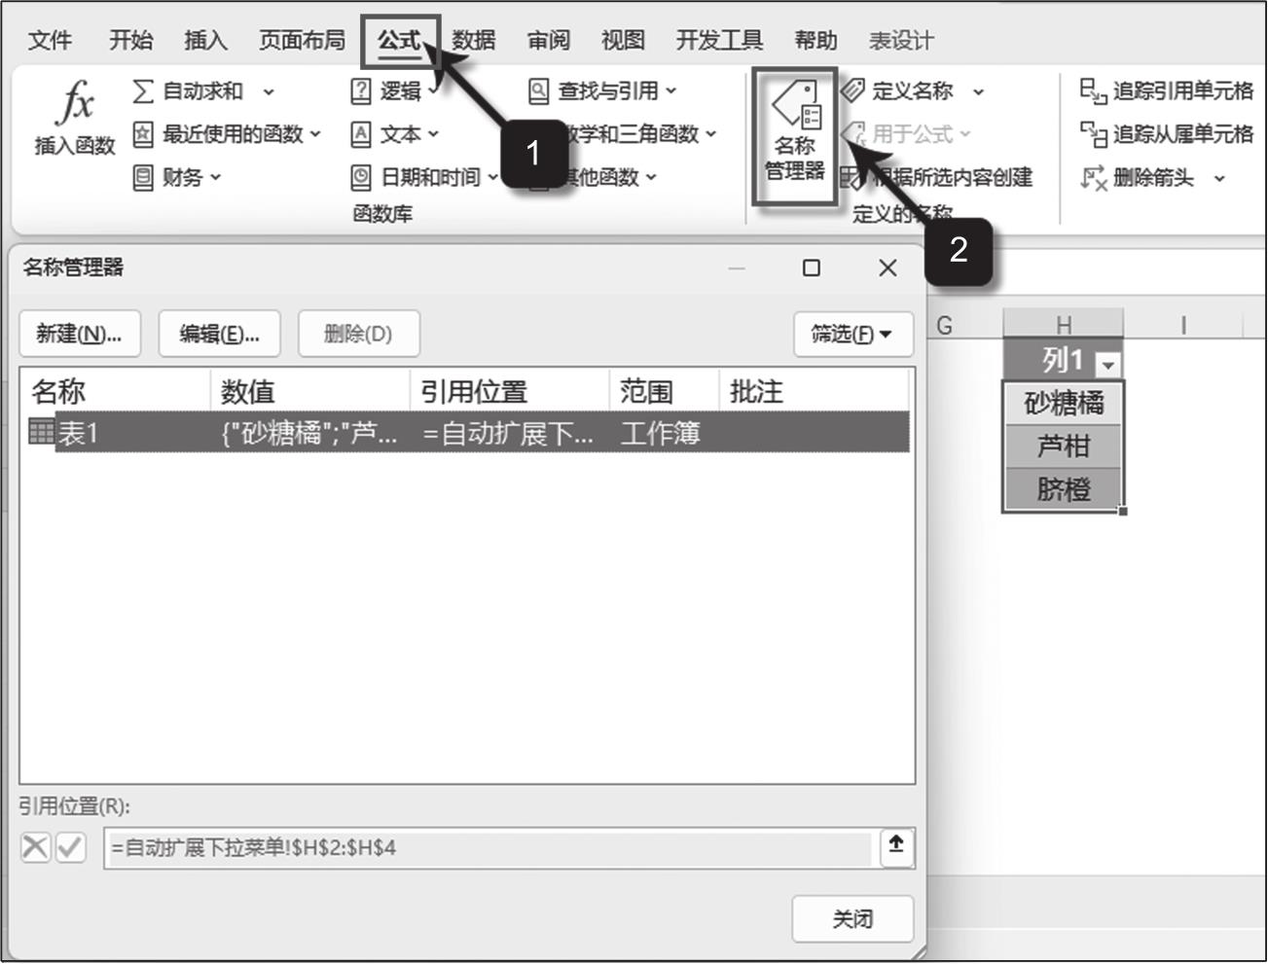
Task: Click the AutoSum sigma icon
Action: tap(143, 91)
